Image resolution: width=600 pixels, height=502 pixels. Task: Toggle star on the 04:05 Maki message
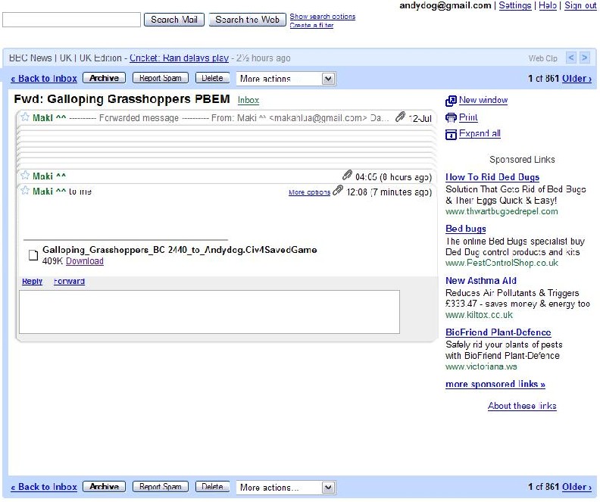coord(25,176)
